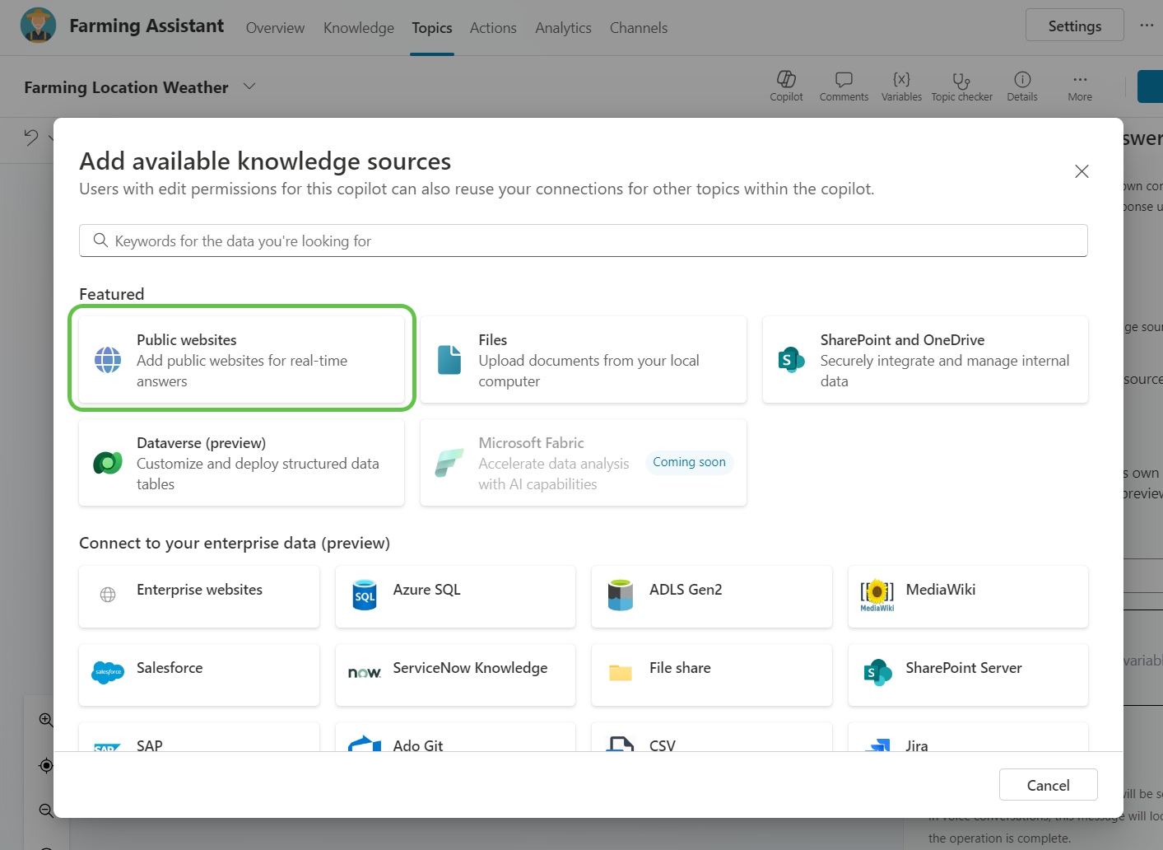The image size is (1163, 850).
Task: Select SharePoint and OneDrive source
Action: click(925, 360)
